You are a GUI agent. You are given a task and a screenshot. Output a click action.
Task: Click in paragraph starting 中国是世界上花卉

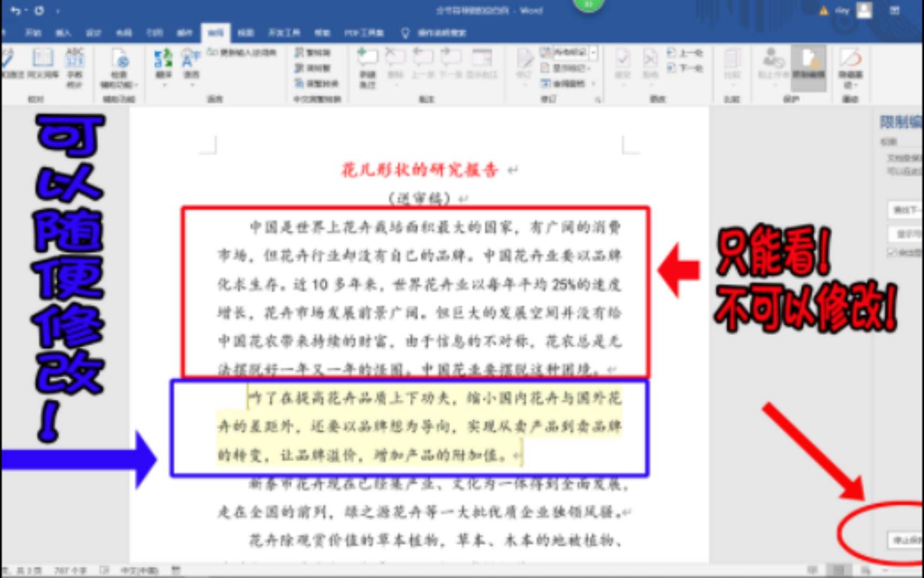[x=420, y=298]
